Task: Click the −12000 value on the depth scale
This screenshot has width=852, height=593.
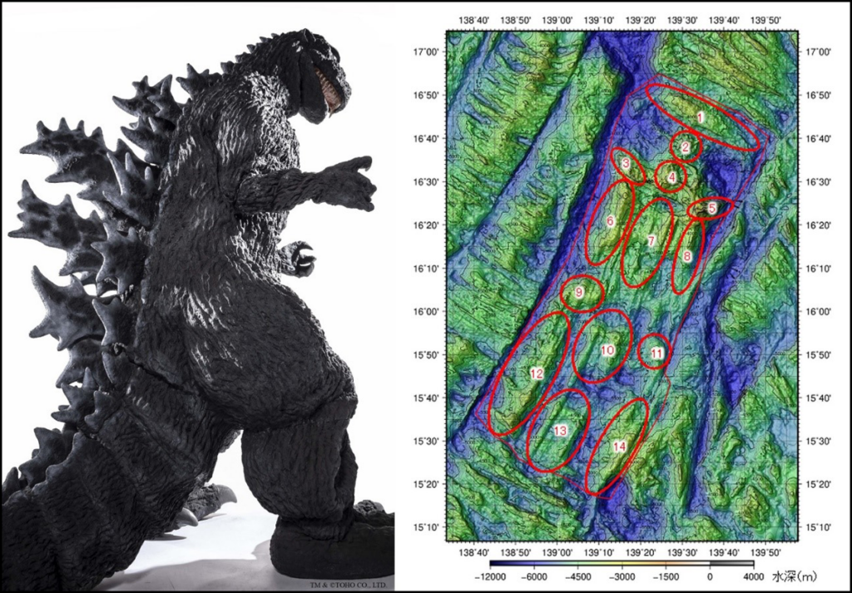Action: click(491, 576)
